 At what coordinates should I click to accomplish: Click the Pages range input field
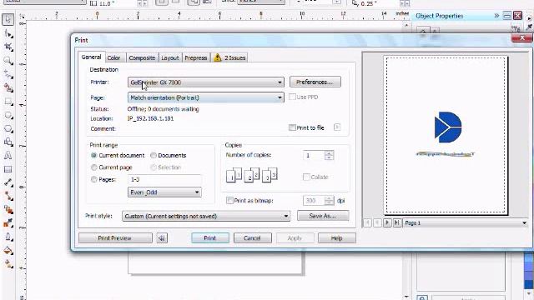(x=164, y=179)
